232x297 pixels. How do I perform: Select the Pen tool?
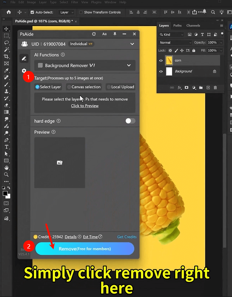coord(6,140)
